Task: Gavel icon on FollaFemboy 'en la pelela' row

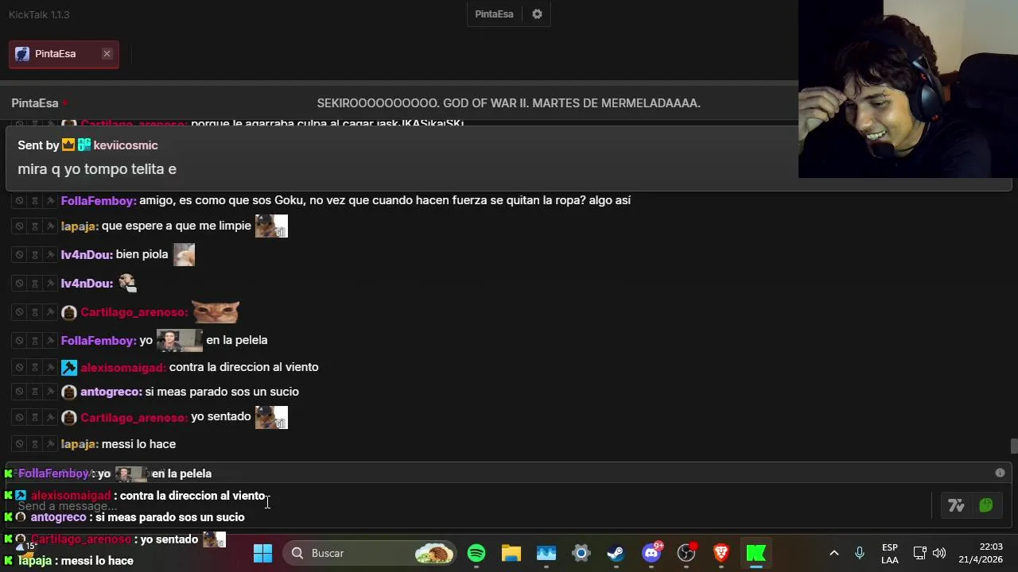Action: [50, 341]
